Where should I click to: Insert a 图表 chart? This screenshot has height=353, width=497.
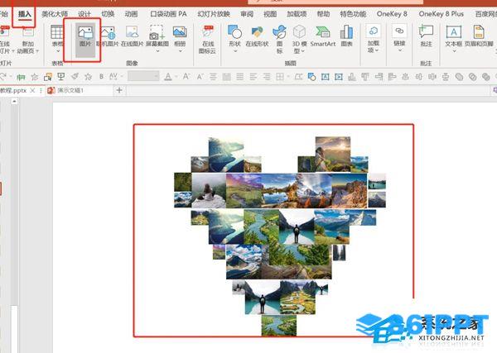tap(346, 36)
